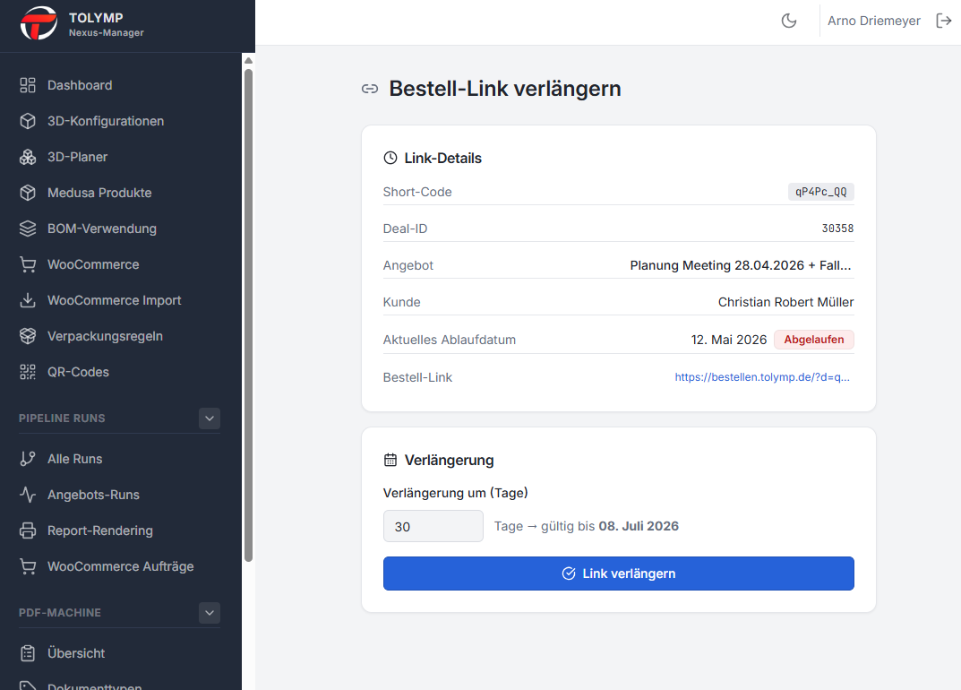Click the Report-Rendering printer icon
This screenshot has height=690, width=961.
[x=28, y=530]
